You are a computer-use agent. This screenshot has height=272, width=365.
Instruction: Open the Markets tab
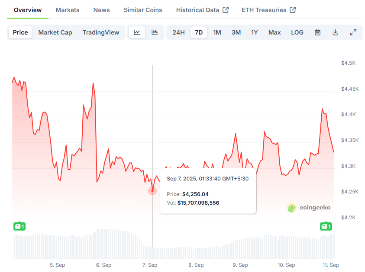click(68, 10)
